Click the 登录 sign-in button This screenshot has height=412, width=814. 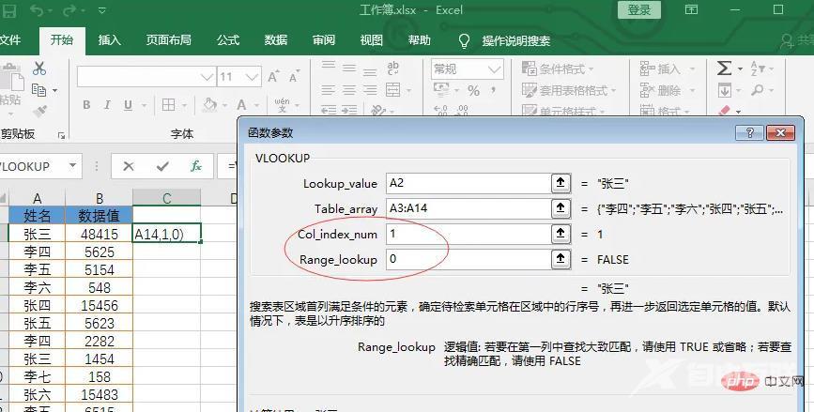tap(638, 10)
